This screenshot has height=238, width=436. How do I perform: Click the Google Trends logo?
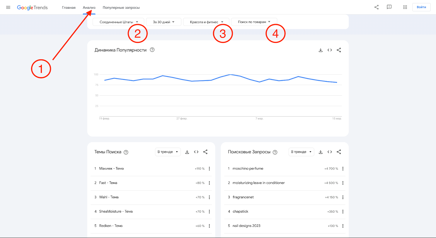tap(32, 8)
